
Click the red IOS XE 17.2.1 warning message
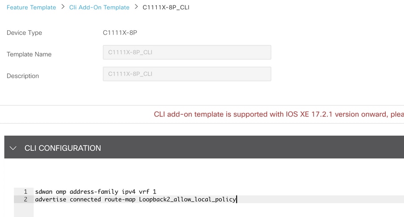279,114
